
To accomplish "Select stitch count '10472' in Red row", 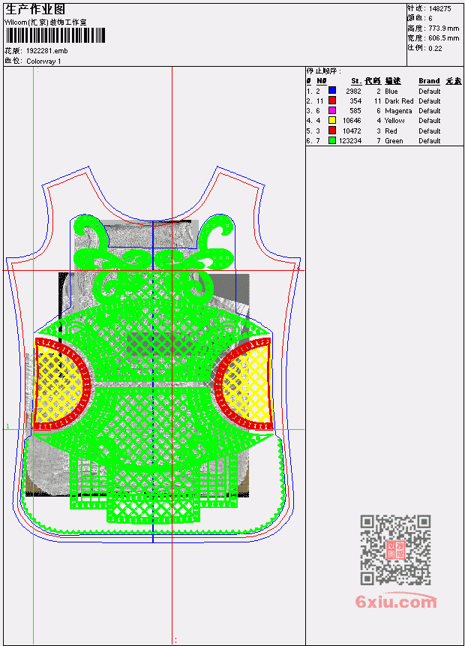I will pyautogui.click(x=352, y=131).
